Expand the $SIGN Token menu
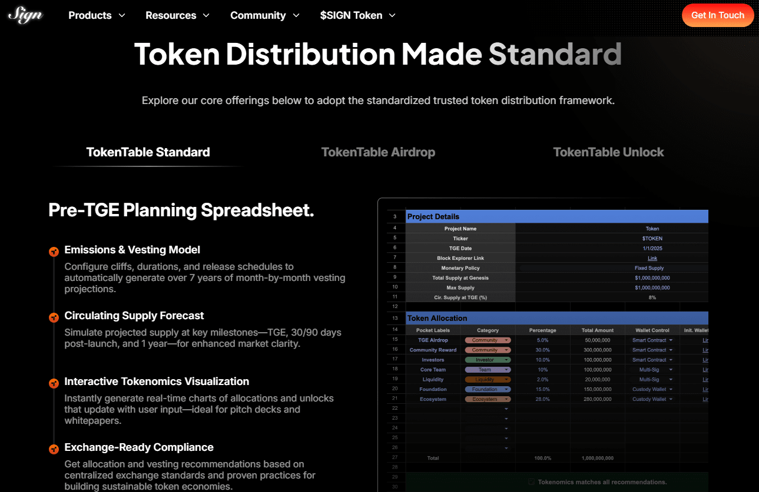 [x=357, y=15]
